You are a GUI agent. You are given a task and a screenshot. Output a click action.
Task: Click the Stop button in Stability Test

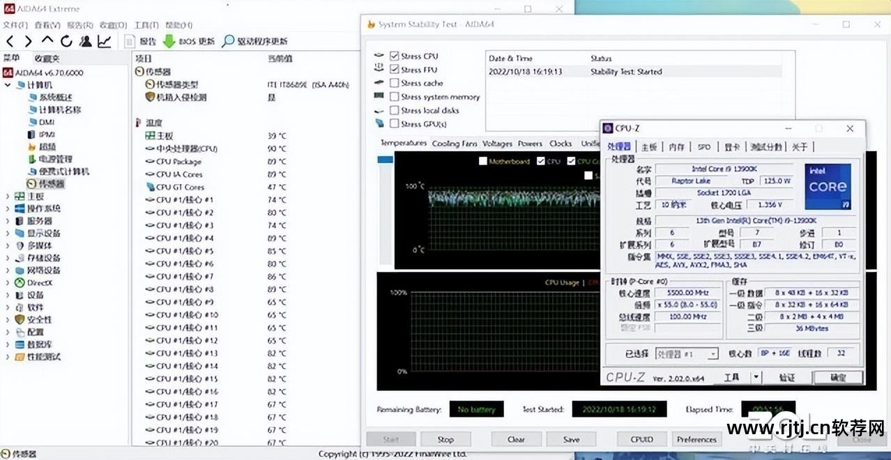tap(445, 439)
